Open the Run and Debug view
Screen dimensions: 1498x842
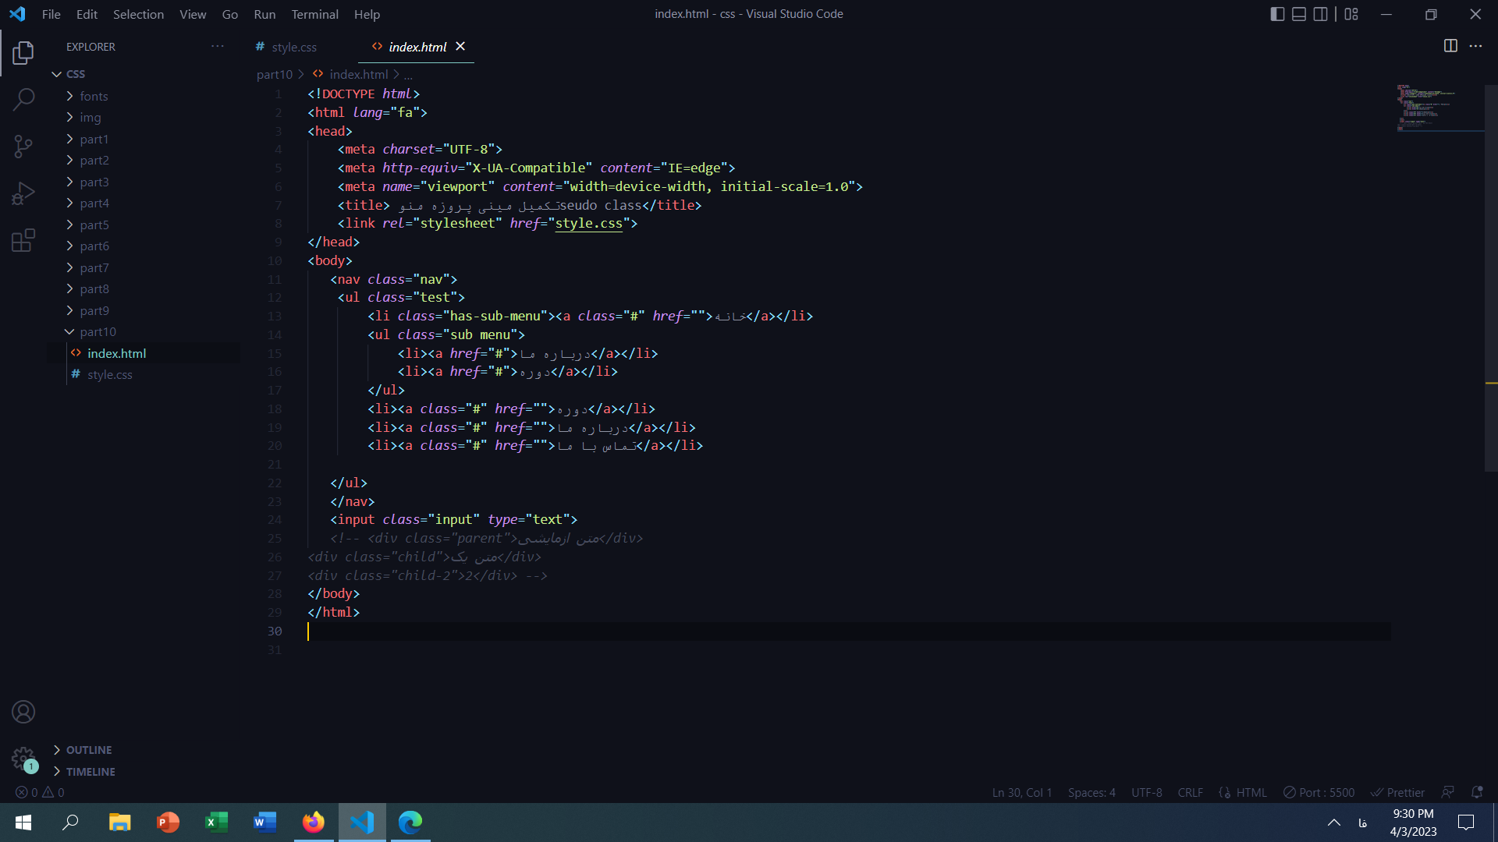click(23, 193)
